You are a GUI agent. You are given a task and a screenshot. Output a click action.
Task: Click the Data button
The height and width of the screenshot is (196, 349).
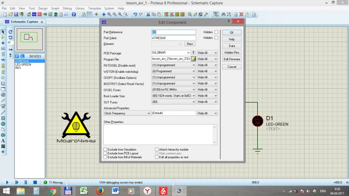(232, 46)
